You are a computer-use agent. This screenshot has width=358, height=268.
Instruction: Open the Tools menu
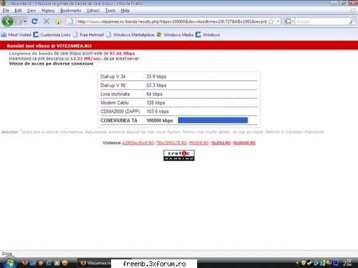(111, 10)
